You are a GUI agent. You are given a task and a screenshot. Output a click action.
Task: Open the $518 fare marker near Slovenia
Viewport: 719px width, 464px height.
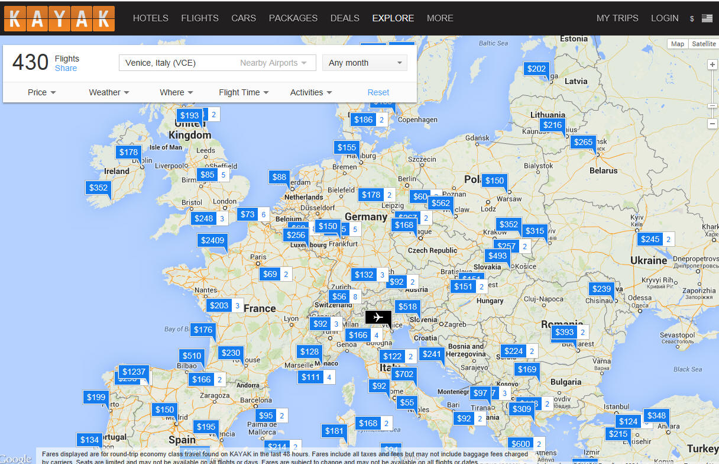tap(407, 307)
